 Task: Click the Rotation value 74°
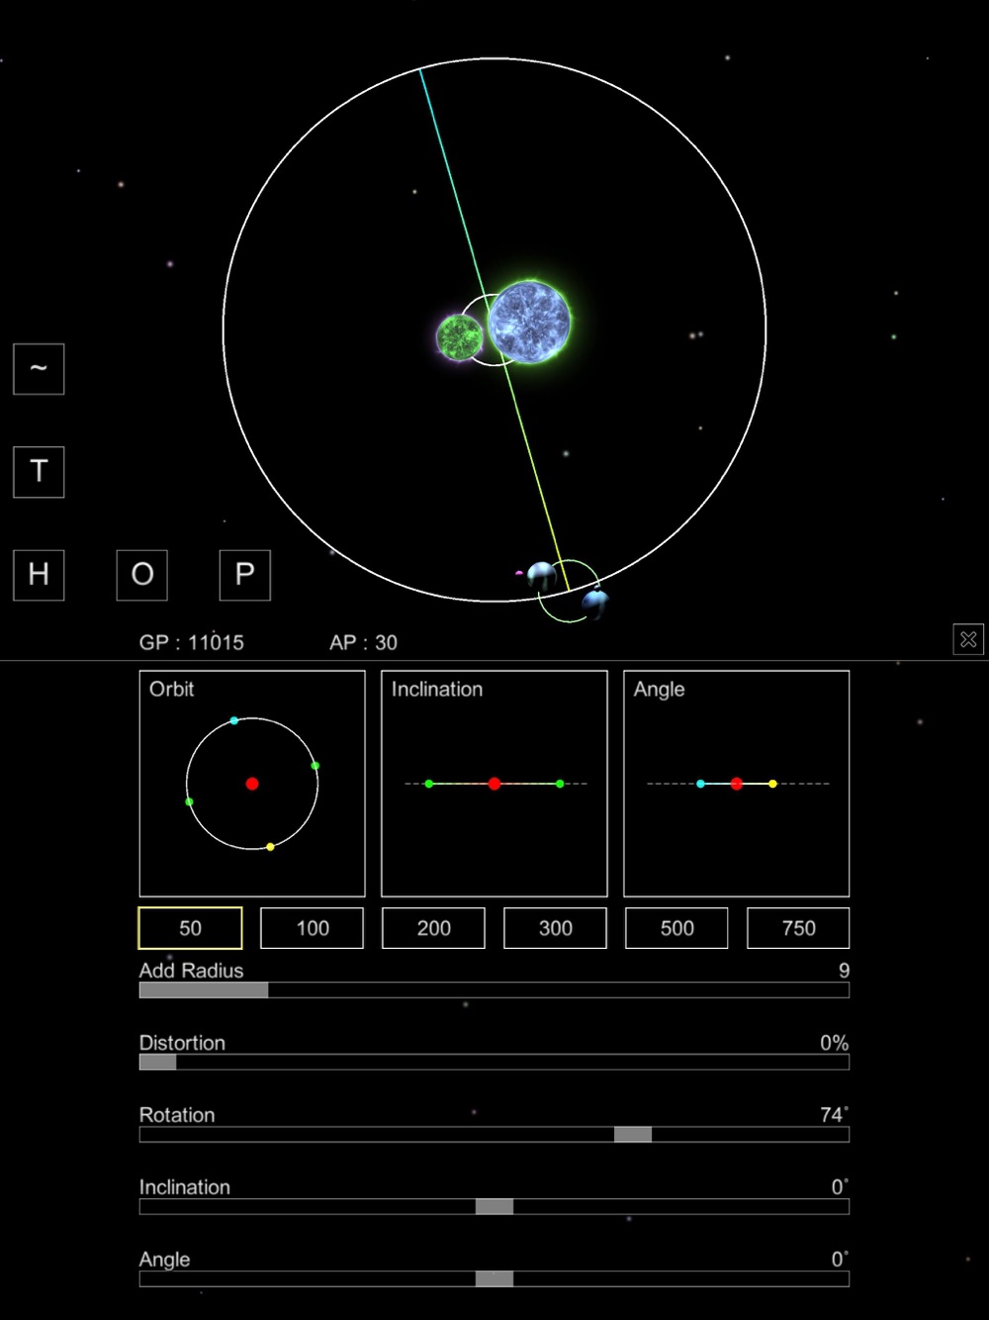(835, 1115)
